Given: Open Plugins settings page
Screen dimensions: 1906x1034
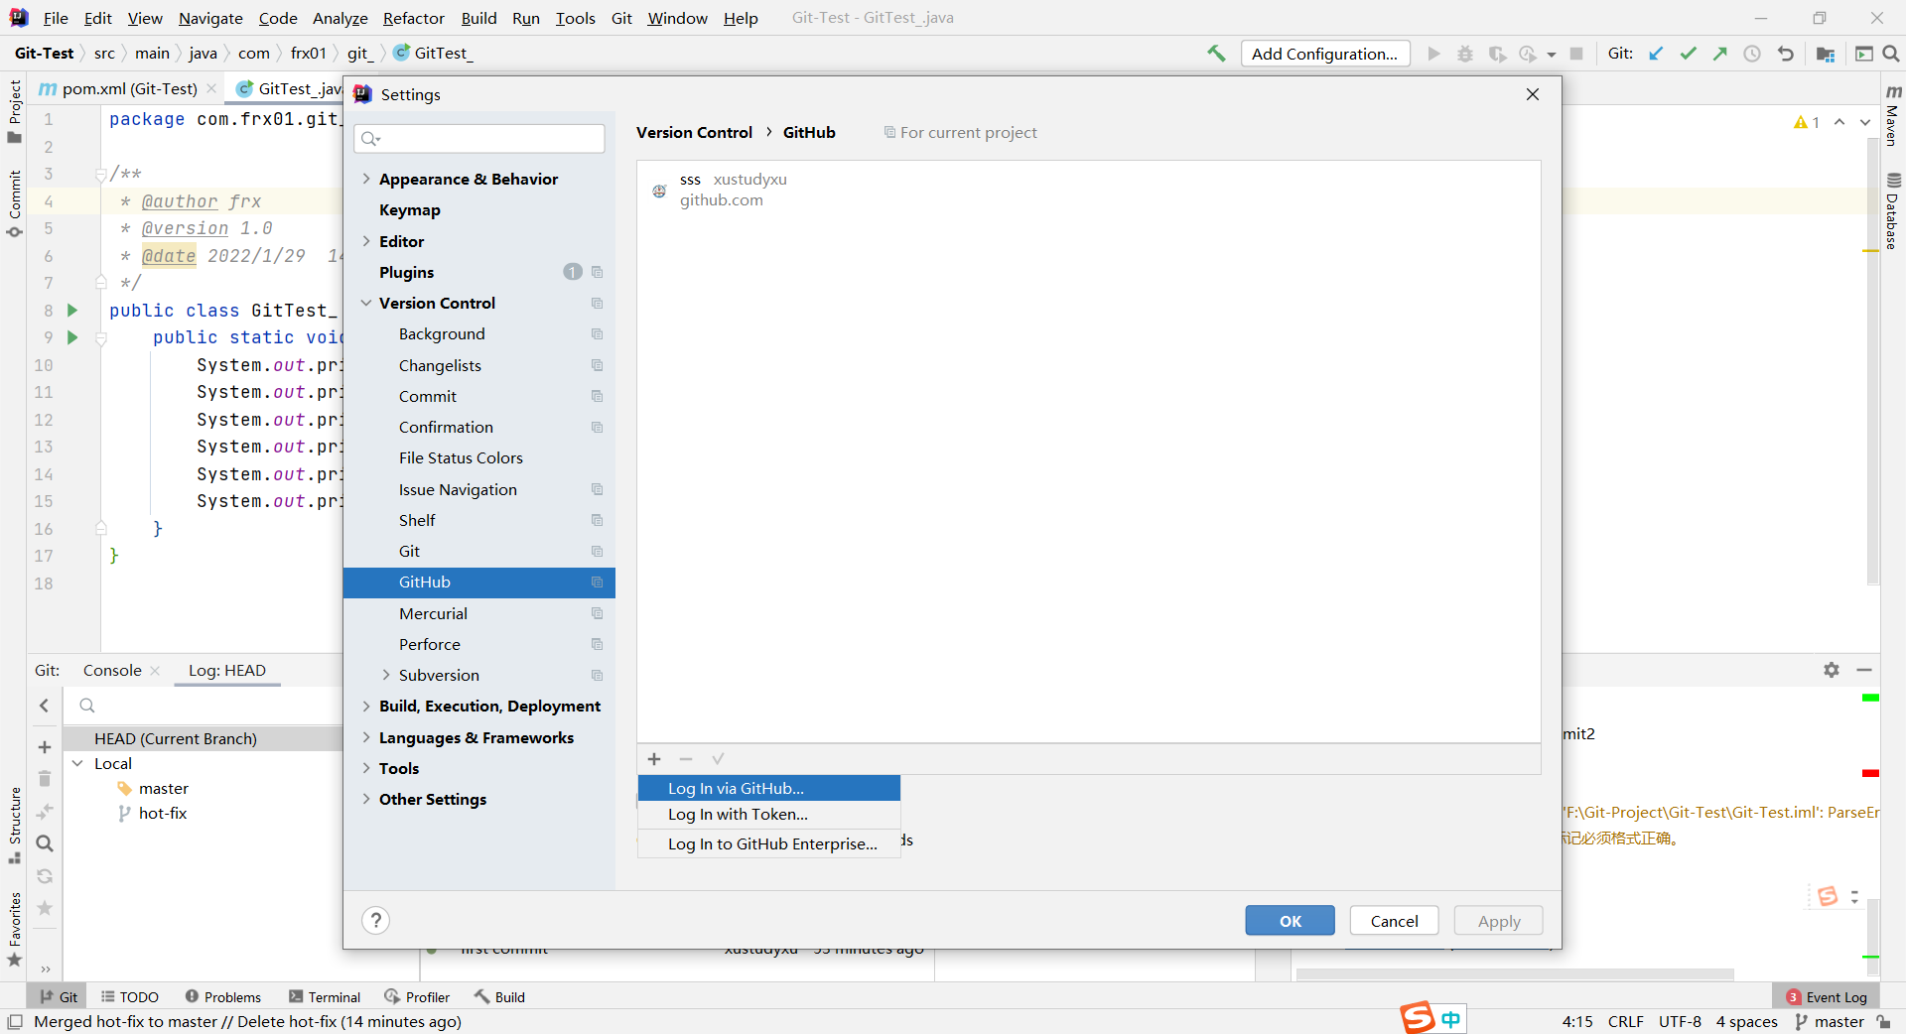Looking at the screenshot, I should (479, 272).
